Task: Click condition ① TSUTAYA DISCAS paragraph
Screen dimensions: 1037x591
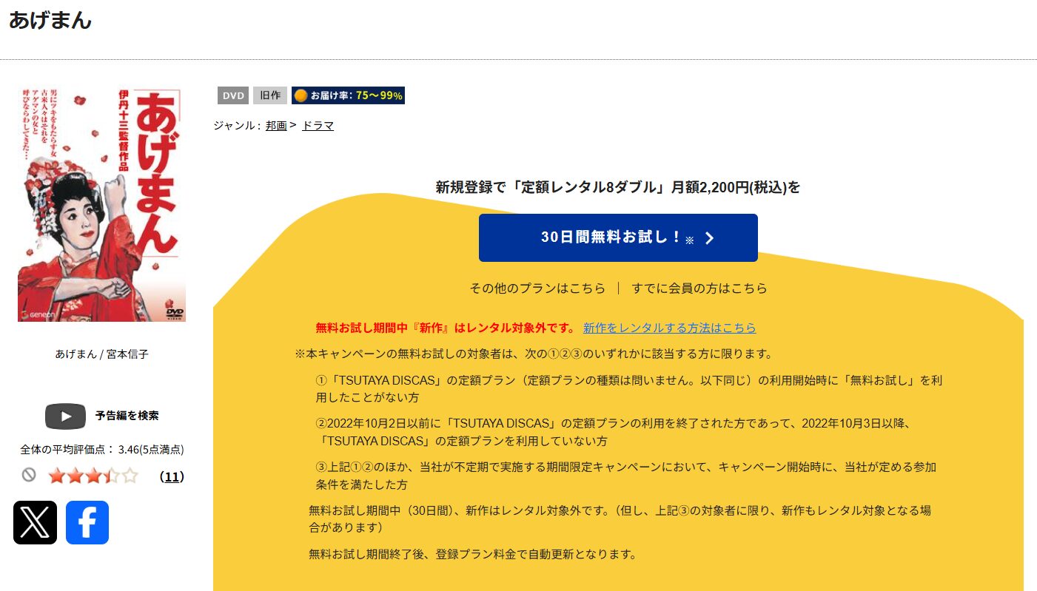Action: [x=629, y=388]
